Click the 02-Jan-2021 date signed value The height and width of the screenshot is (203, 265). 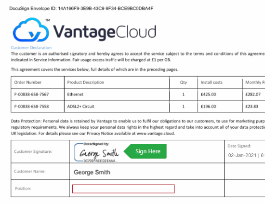tap(246, 155)
